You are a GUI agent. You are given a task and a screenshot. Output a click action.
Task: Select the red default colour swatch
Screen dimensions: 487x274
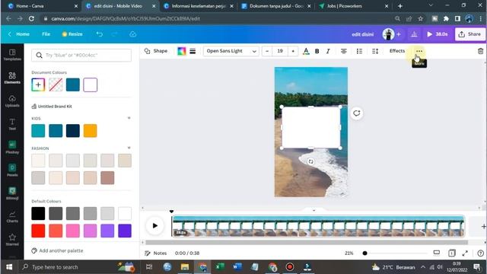38,231
